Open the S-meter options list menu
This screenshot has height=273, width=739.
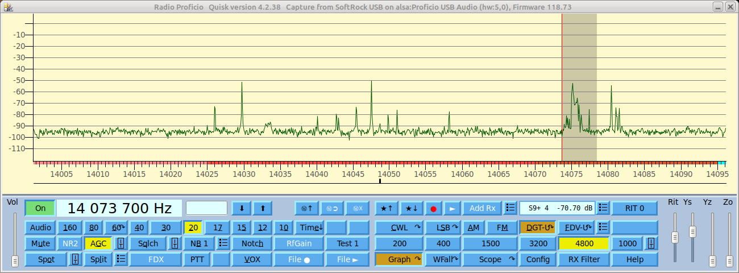[x=603, y=208]
